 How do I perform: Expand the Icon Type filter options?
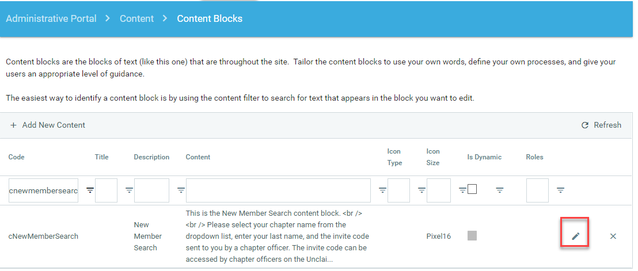(421, 190)
